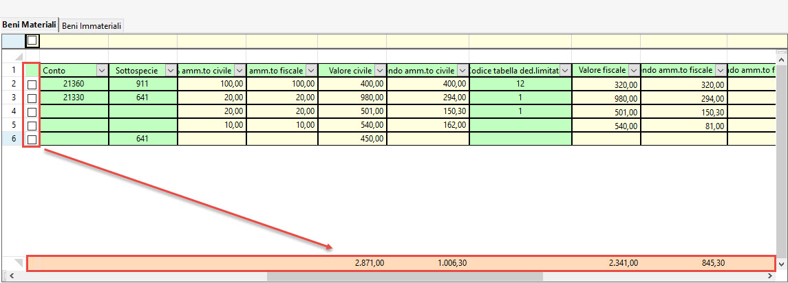Click Valore civile cell 450,00

[352, 139]
